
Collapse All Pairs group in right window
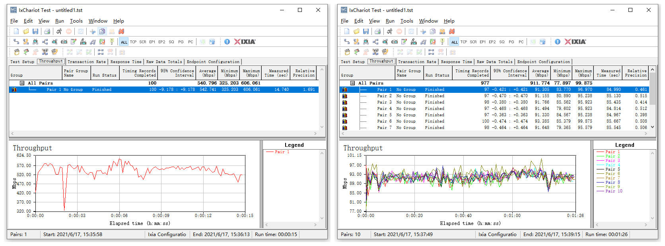pos(353,83)
